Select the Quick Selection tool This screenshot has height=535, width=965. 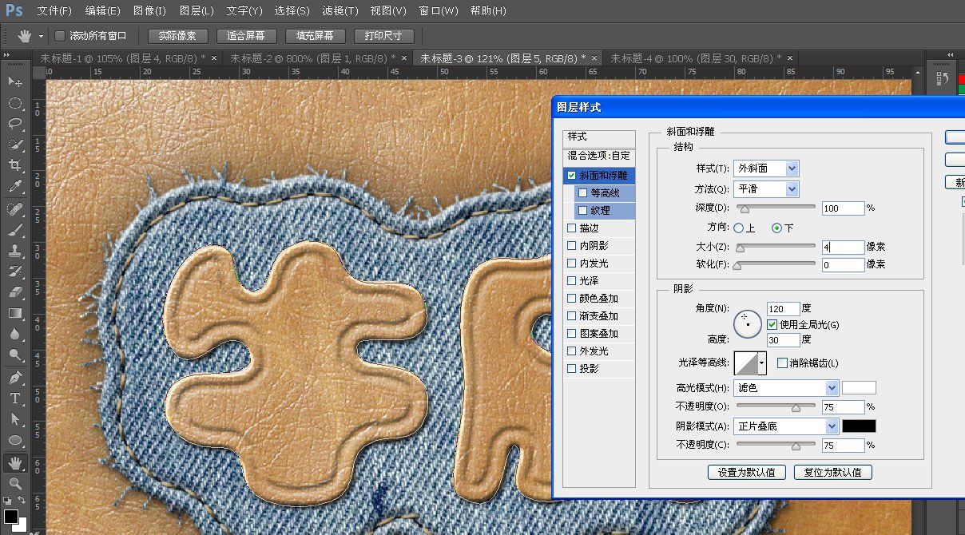[x=15, y=145]
